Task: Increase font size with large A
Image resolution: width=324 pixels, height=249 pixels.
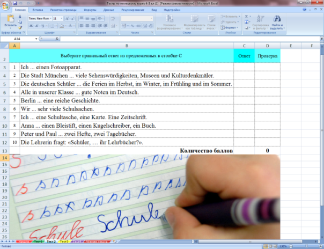Action: (67, 19)
